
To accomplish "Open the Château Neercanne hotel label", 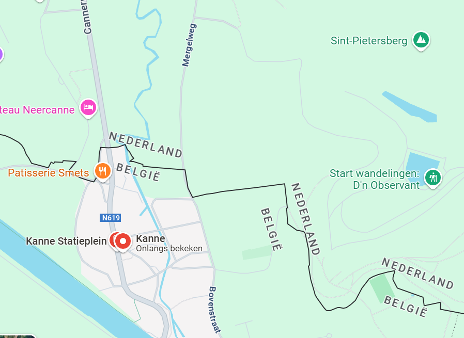I will pos(37,110).
